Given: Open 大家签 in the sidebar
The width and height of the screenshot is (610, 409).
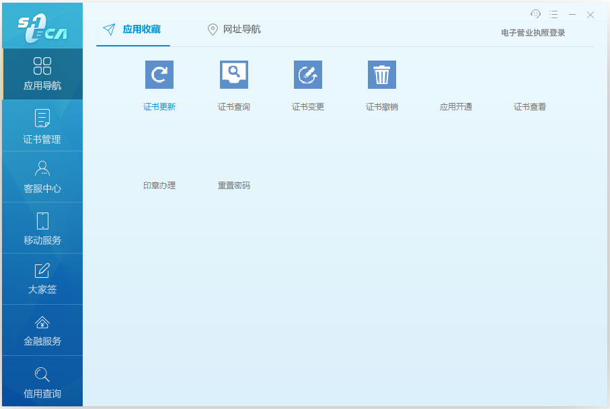Looking at the screenshot, I should [42, 279].
